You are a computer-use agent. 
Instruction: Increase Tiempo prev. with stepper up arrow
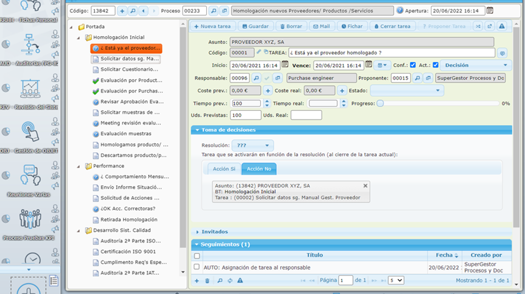click(x=267, y=101)
